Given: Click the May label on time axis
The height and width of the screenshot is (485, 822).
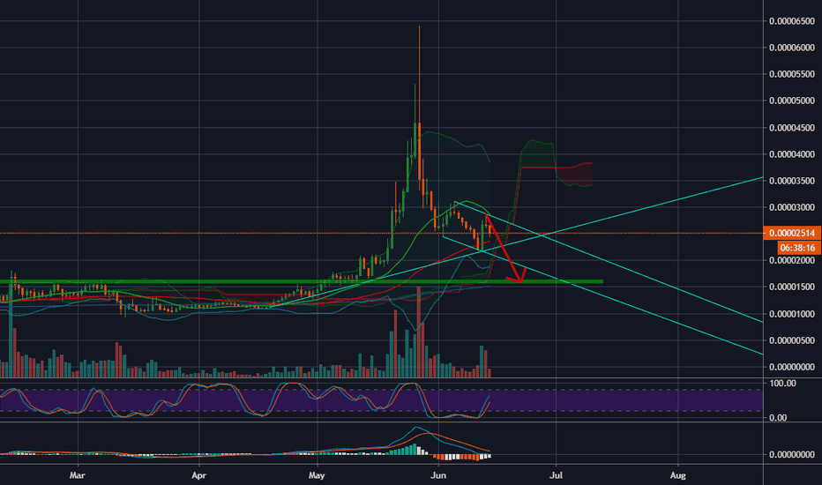Looking at the screenshot, I should [x=317, y=475].
